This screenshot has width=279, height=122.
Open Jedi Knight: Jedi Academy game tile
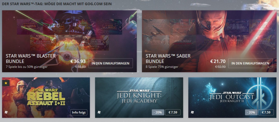139,98
